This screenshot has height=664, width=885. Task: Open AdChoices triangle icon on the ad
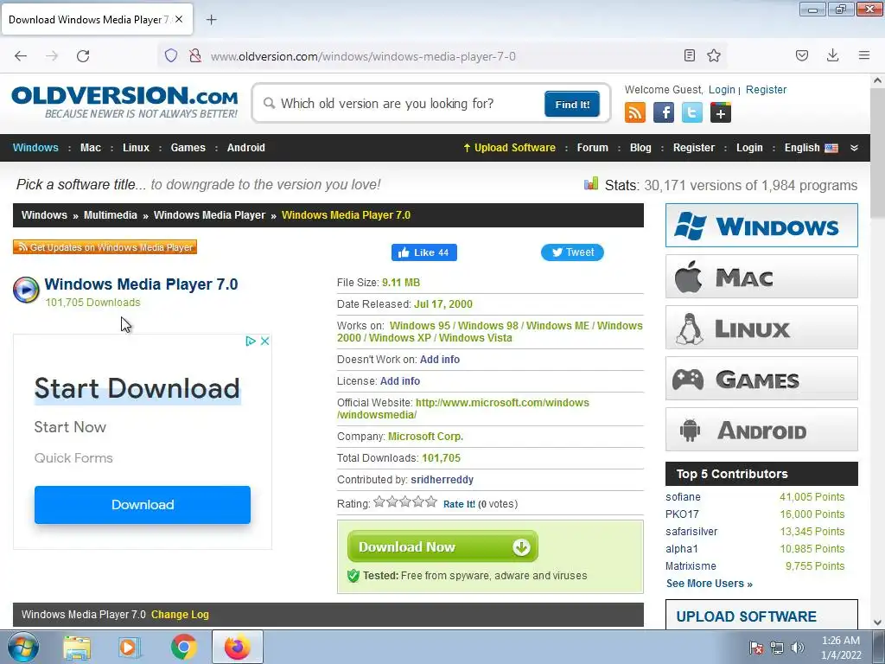[251, 341]
